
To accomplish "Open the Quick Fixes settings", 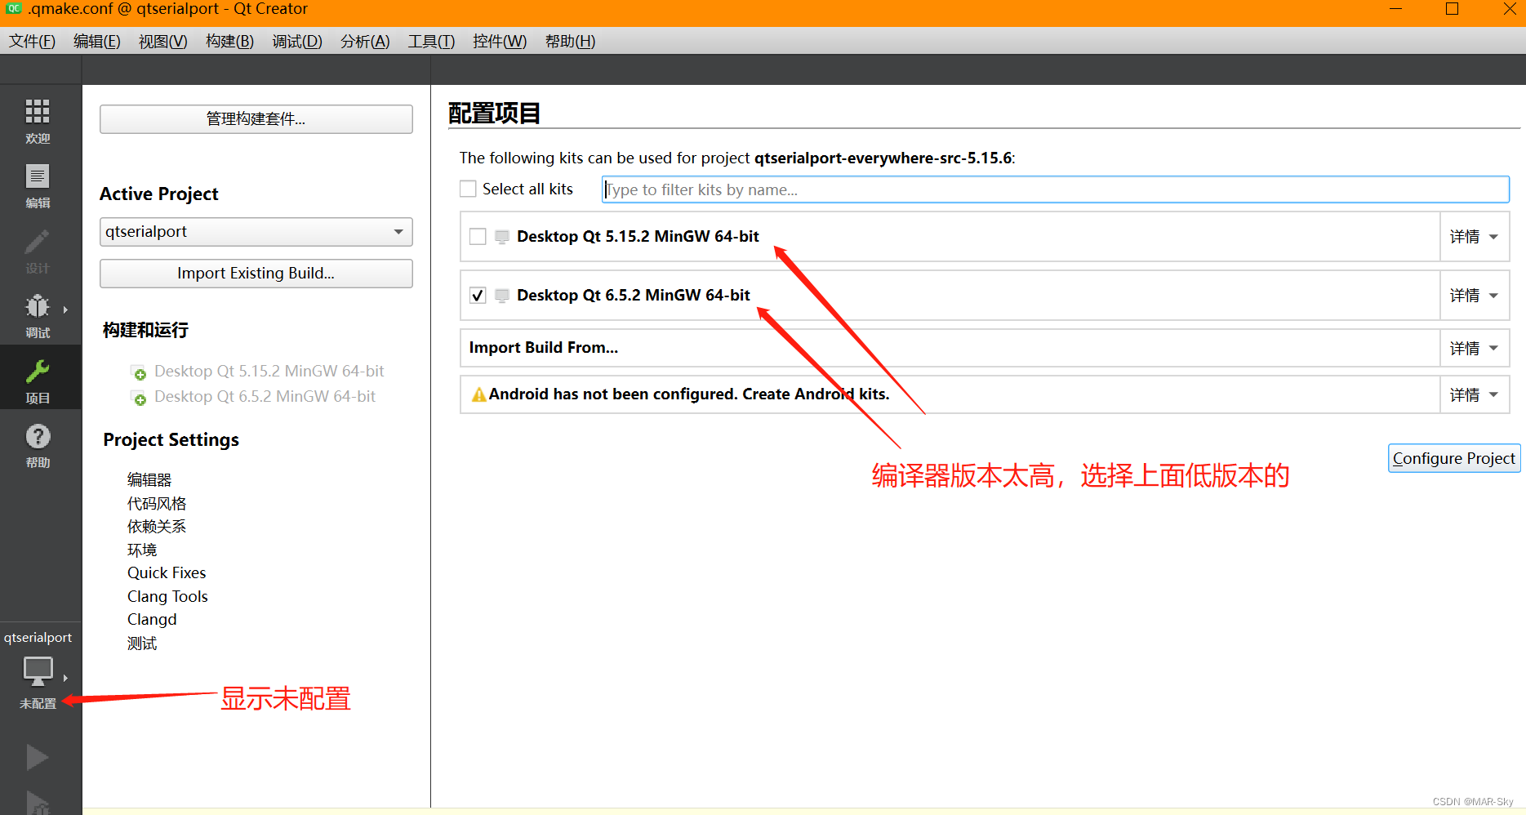I will (x=167, y=572).
